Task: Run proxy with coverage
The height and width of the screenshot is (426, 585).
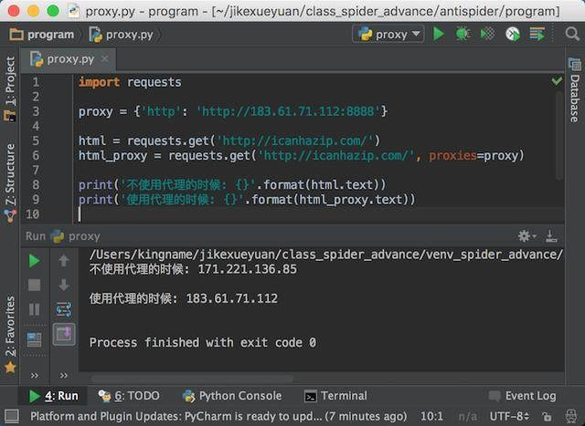Action: coord(488,34)
